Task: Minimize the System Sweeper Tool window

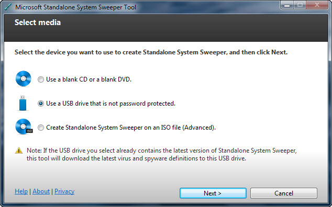Action: (287, 5)
